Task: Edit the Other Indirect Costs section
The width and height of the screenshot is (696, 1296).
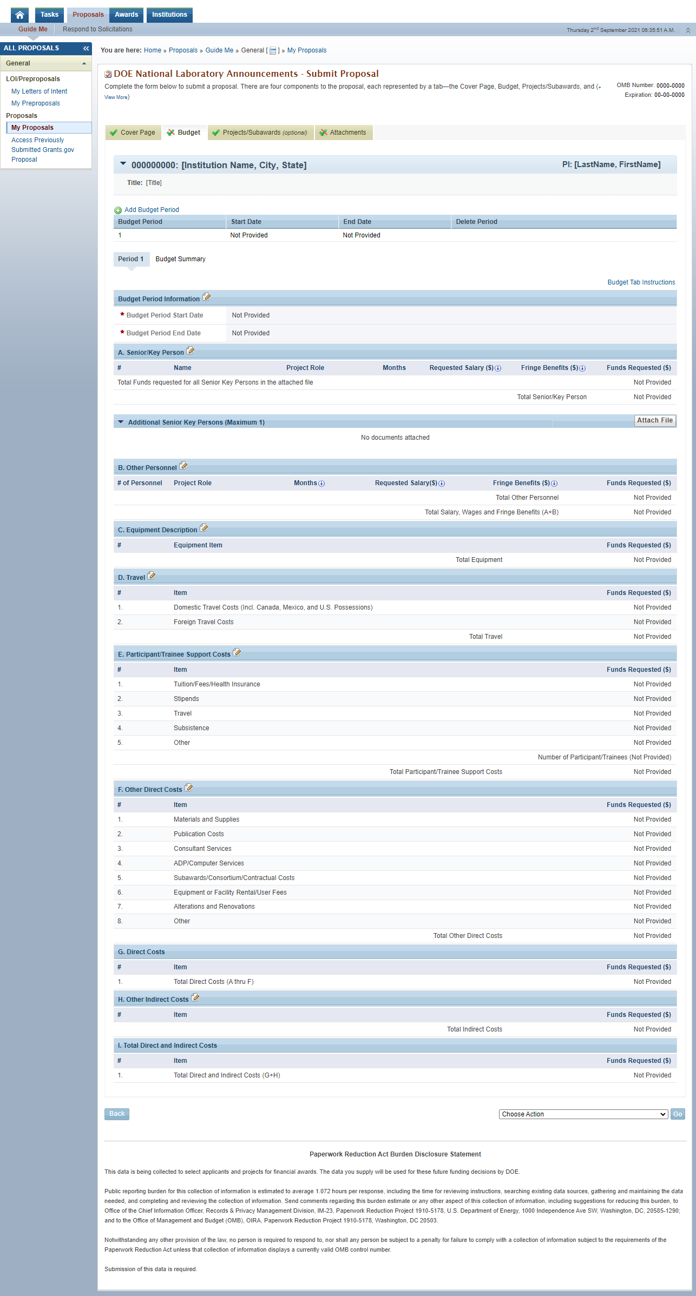Action: click(195, 998)
